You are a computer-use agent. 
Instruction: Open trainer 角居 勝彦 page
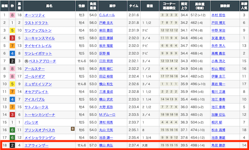[218, 145]
